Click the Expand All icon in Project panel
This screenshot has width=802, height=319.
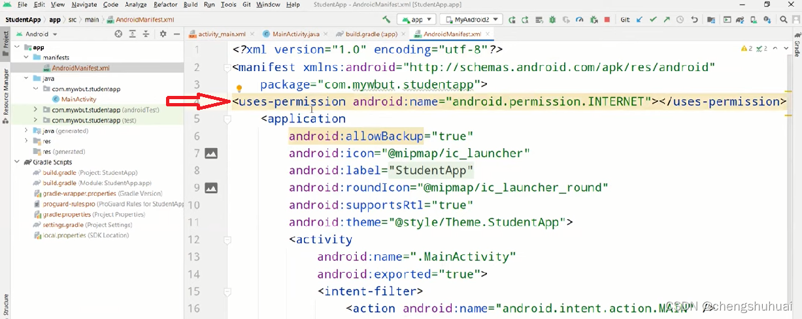[x=133, y=34]
